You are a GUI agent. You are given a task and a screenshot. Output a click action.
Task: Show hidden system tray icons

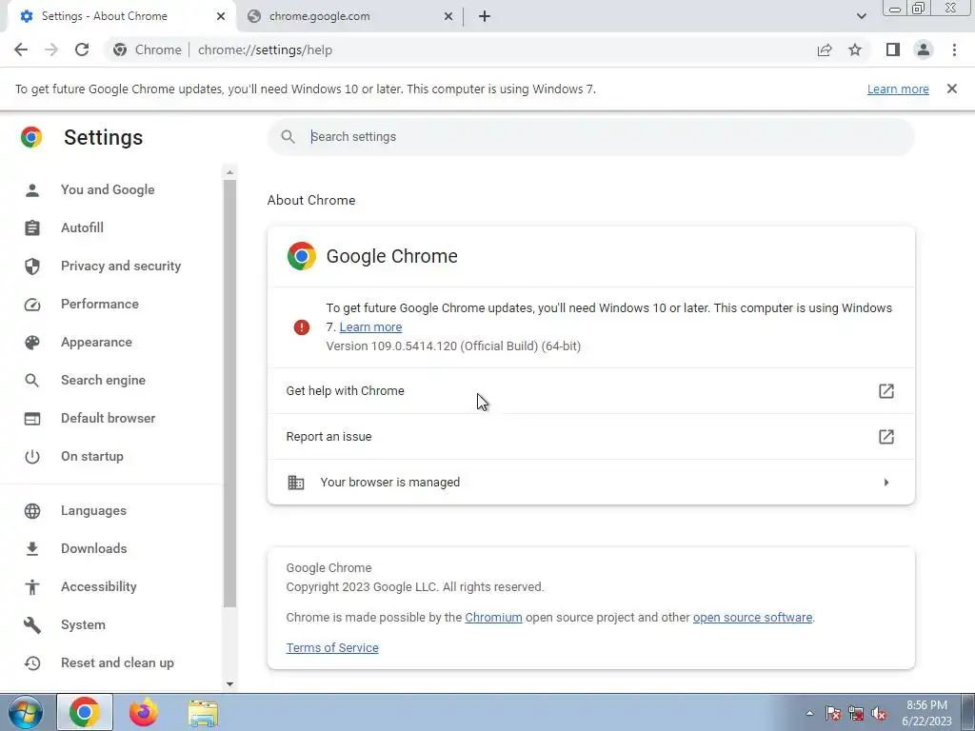[809, 713]
